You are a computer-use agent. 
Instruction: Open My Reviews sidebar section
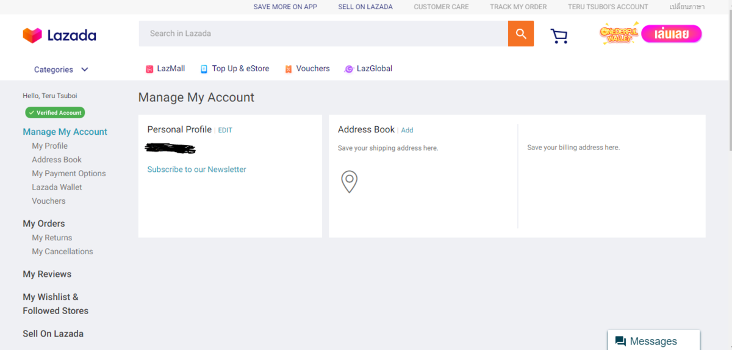click(x=47, y=274)
